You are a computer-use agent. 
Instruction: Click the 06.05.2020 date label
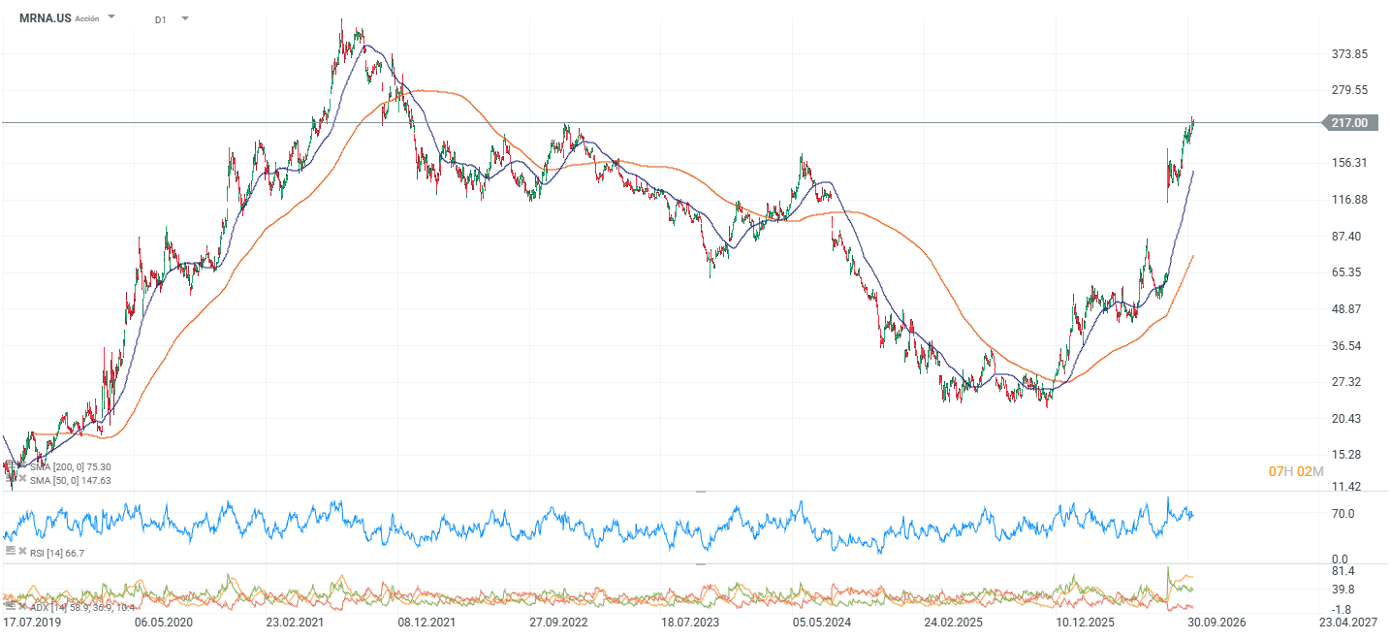point(164,622)
